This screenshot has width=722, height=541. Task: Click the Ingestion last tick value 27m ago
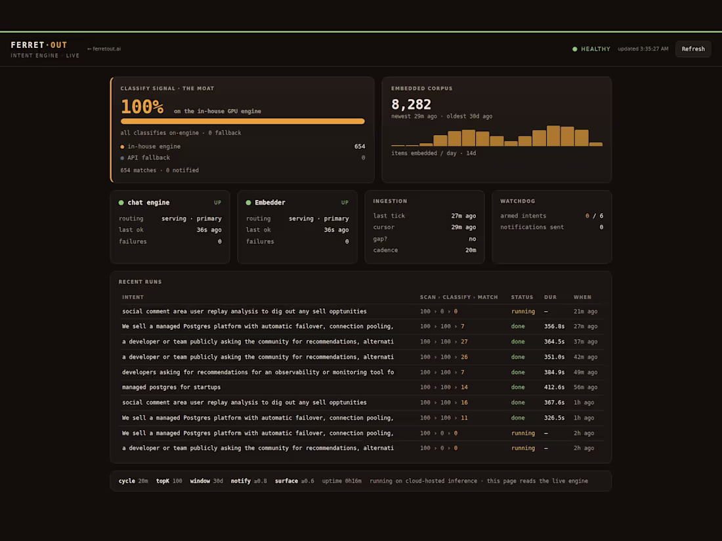463,216
